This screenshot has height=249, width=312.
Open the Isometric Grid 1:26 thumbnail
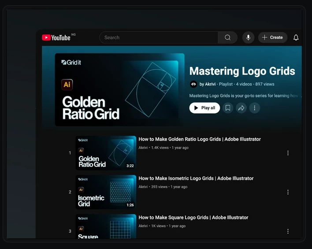[106, 192]
